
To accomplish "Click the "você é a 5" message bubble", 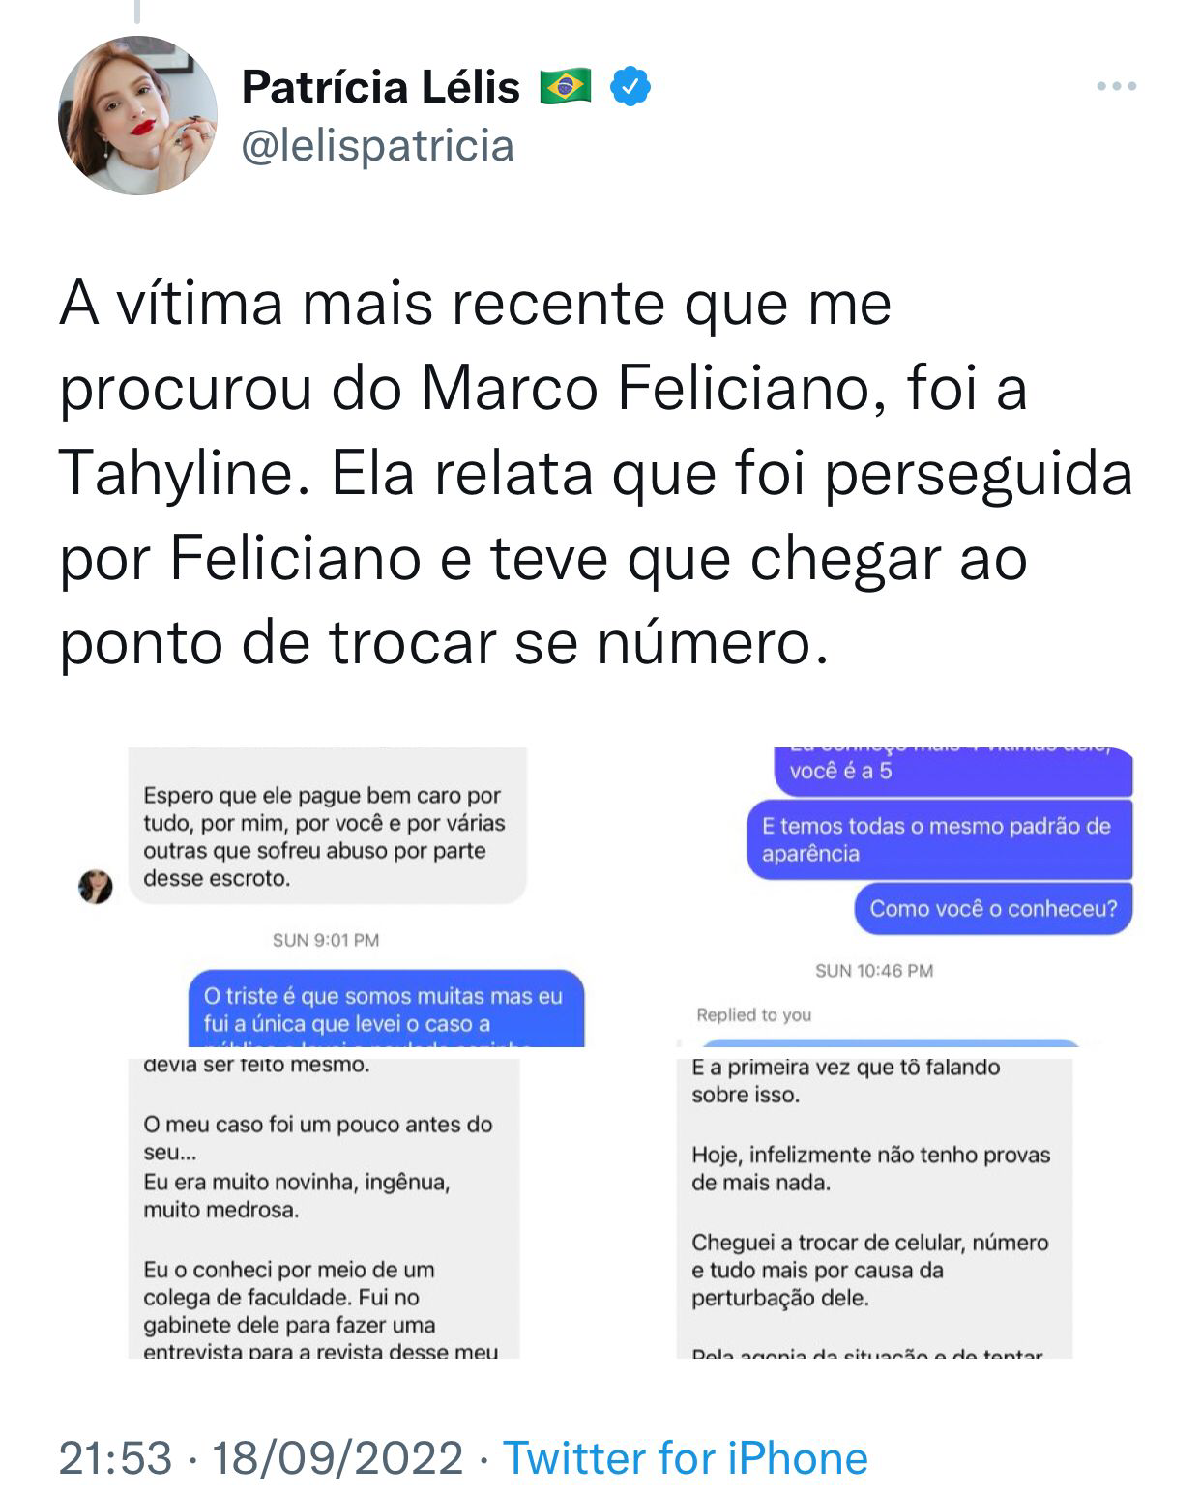I will 952,772.
